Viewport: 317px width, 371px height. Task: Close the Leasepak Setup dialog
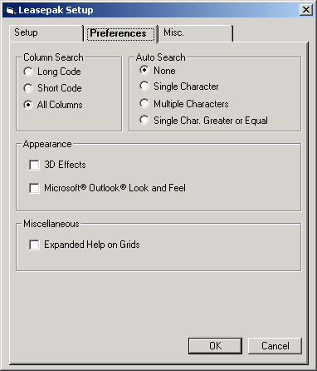(306, 10)
